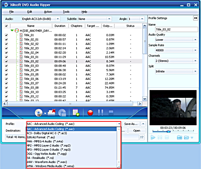
Task: Select MP3 - MPEG Layer-3 Audio profile
Action: 72,150
